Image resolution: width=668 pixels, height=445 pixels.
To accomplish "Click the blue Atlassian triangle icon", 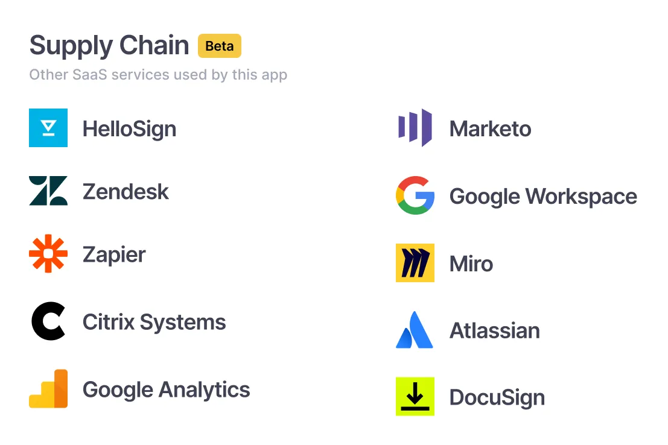I will [x=415, y=330].
